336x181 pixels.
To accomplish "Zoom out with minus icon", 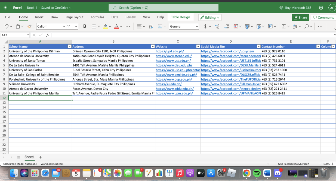I will (x=320, y=164).
